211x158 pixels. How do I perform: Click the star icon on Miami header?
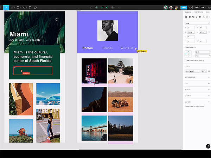coord(57,19)
